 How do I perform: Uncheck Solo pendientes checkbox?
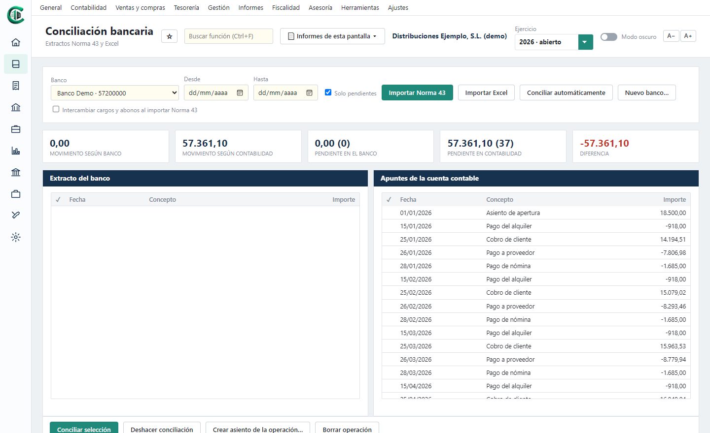click(x=328, y=92)
